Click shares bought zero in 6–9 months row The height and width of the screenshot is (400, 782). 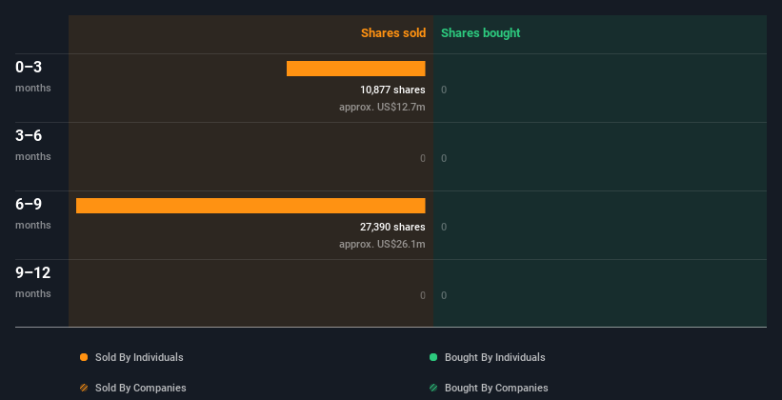point(444,227)
